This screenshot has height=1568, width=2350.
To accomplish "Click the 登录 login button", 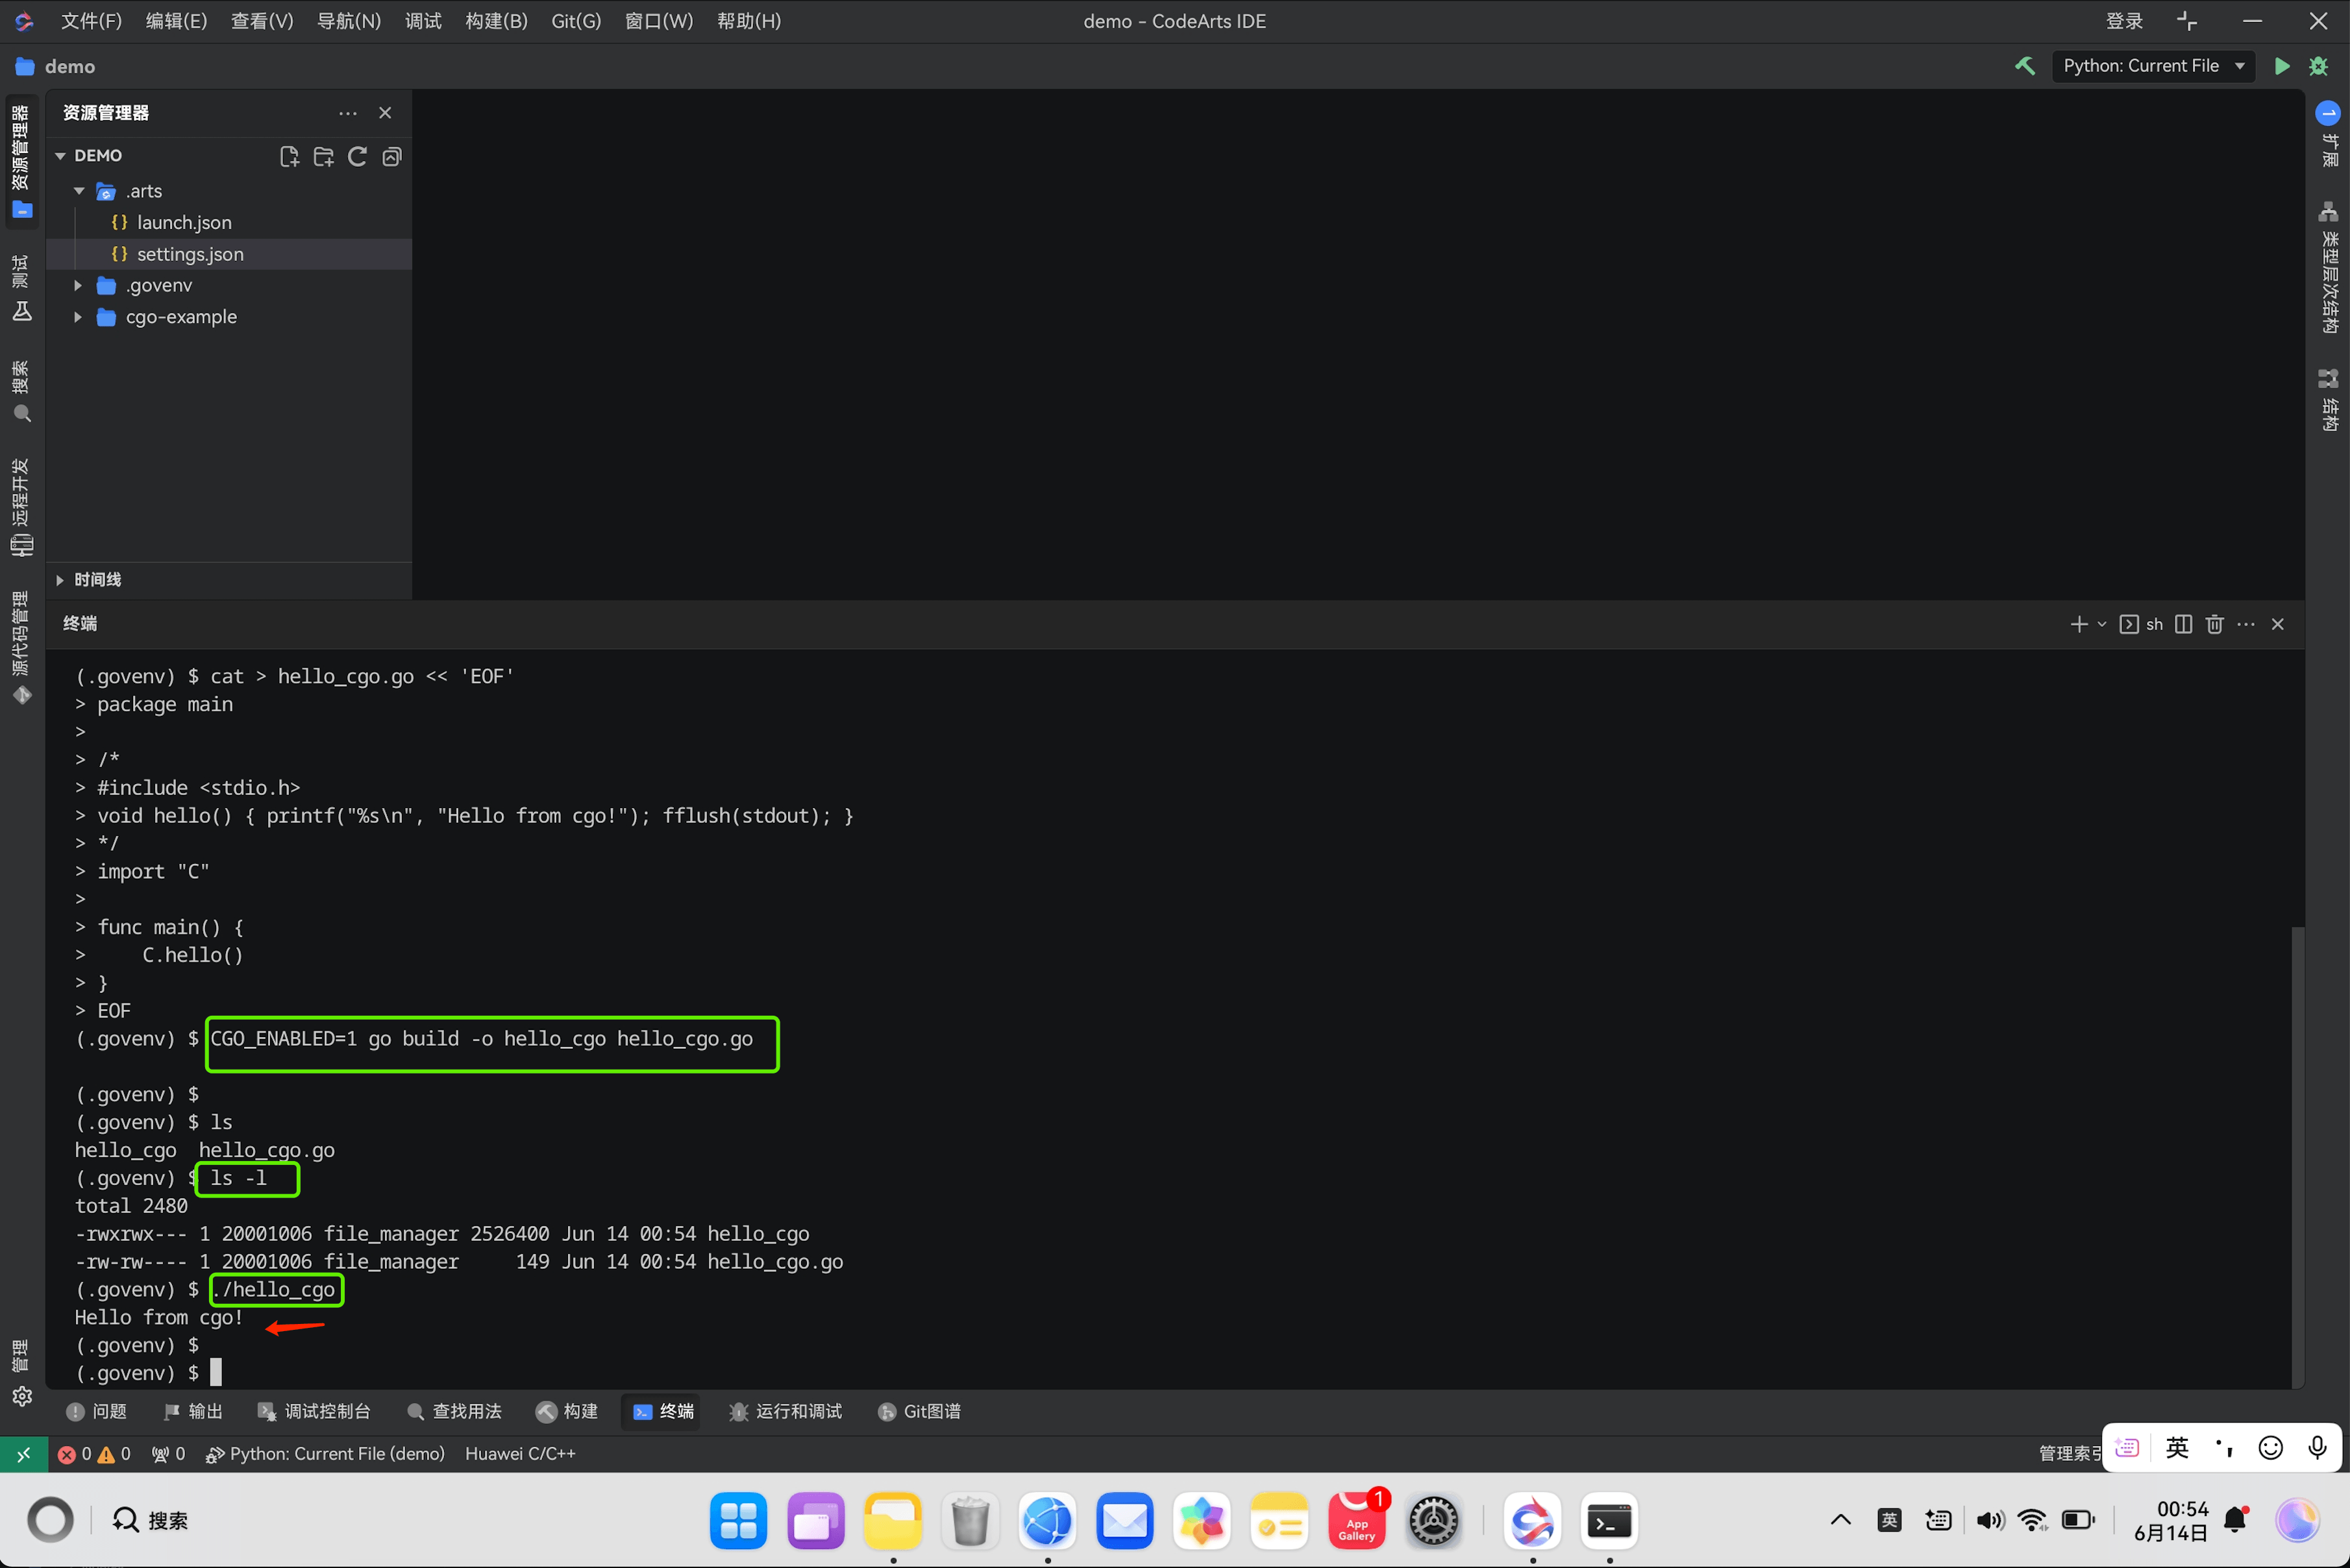I will click(2124, 21).
